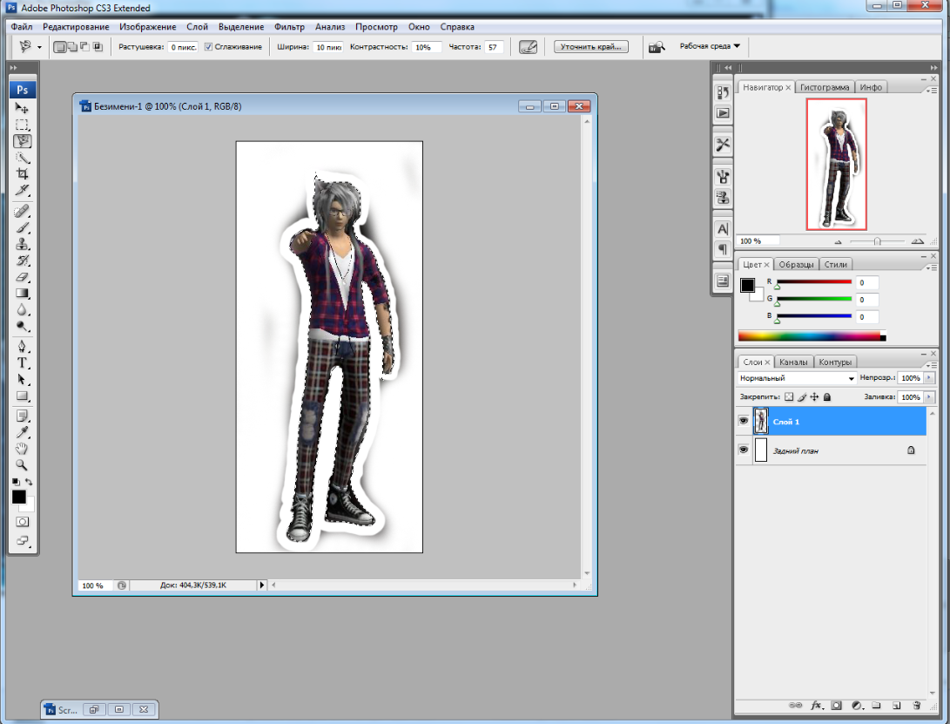Image resolution: width=950 pixels, height=724 pixels.
Task: Click the trash icon to delete layer
Action: [x=917, y=705]
